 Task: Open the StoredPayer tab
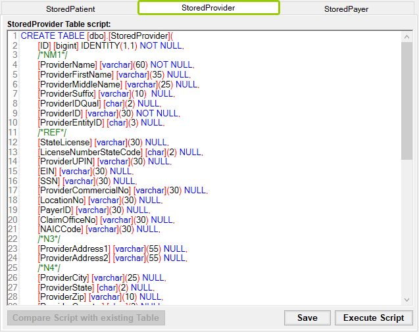tap(346, 9)
